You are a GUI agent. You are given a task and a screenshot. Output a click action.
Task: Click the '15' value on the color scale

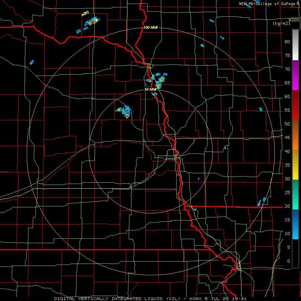pyautogui.click(x=287, y=220)
